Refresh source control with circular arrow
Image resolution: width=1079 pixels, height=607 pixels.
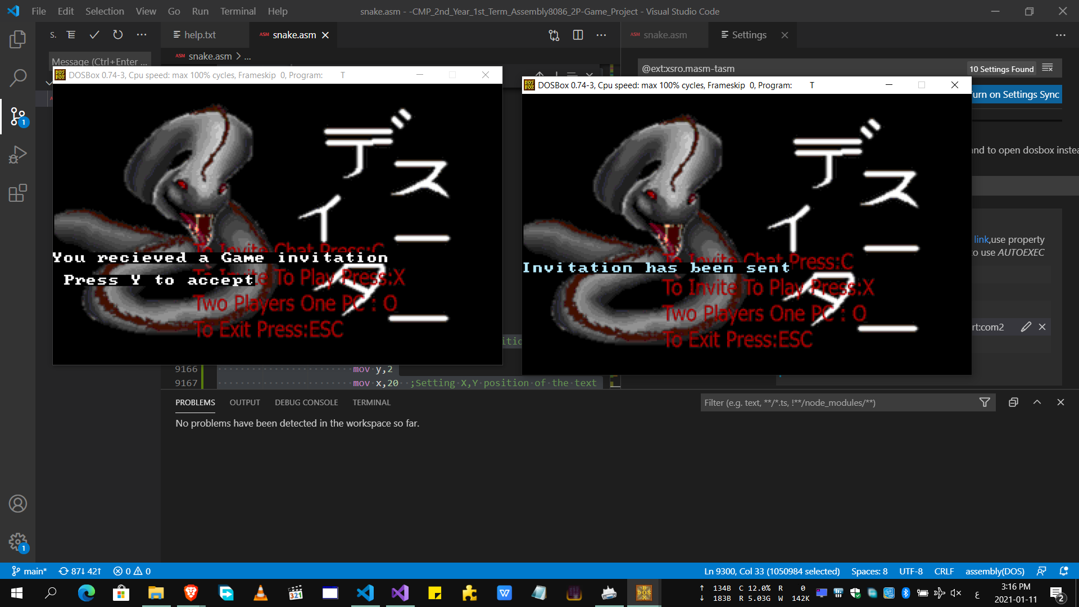pyautogui.click(x=118, y=35)
